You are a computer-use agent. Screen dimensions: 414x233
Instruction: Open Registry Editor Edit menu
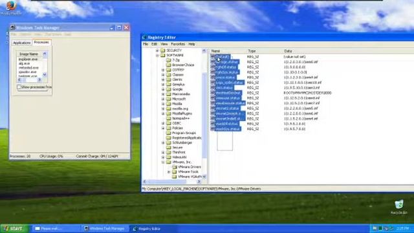coord(154,44)
